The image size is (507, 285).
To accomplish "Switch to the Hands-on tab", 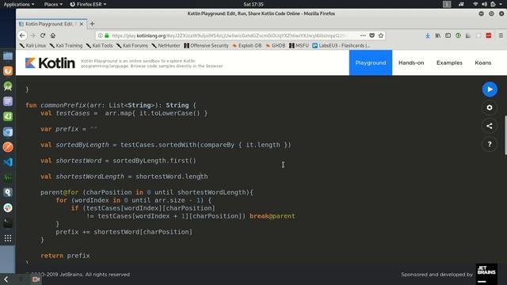I will click(x=411, y=63).
